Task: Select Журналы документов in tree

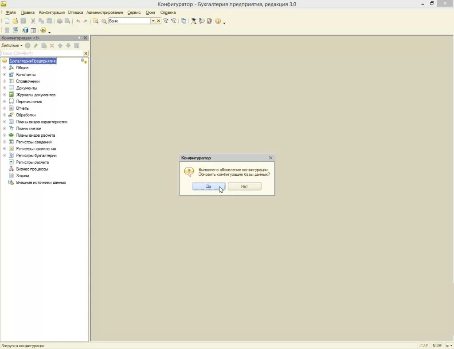Action: click(35, 95)
